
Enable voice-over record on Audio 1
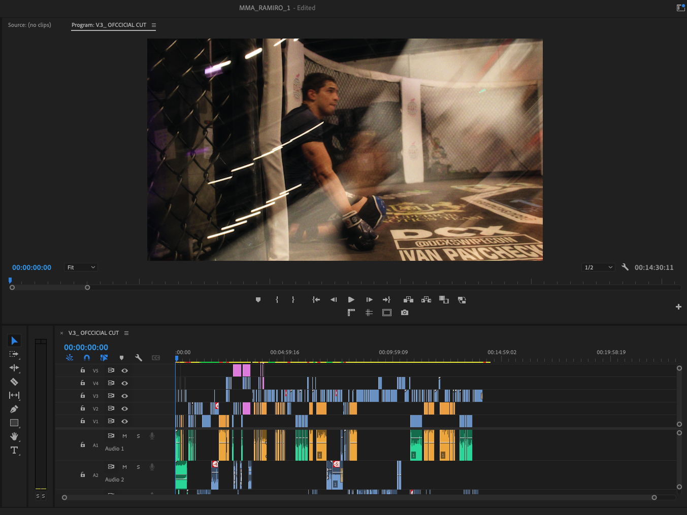152,436
